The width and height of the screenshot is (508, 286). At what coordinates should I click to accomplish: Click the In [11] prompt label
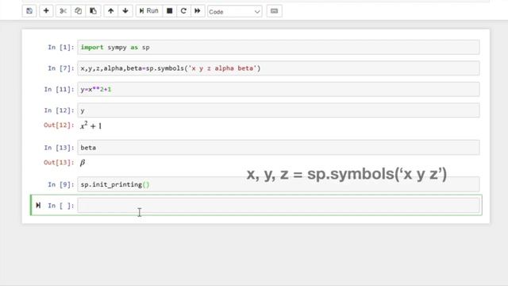59,89
